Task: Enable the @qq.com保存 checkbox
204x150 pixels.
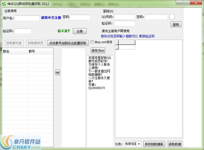Action: [x=92, y=42]
